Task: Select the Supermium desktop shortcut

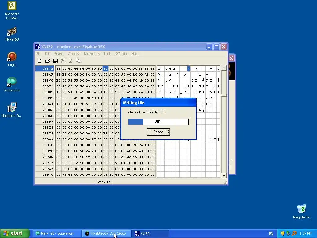Action: (12, 85)
